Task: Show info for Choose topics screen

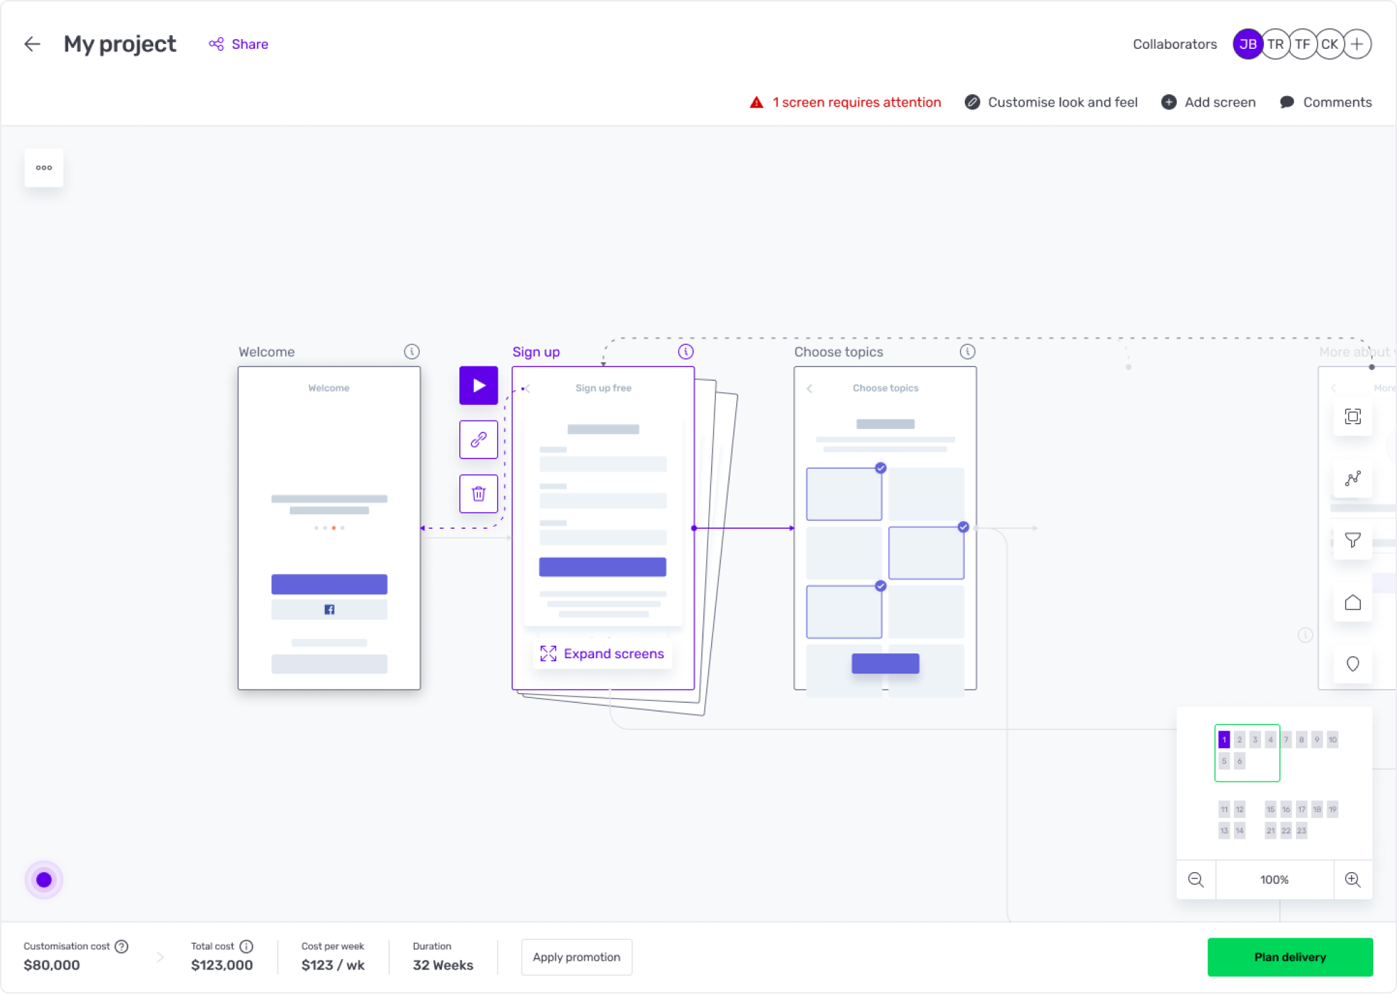Action: [x=967, y=351]
